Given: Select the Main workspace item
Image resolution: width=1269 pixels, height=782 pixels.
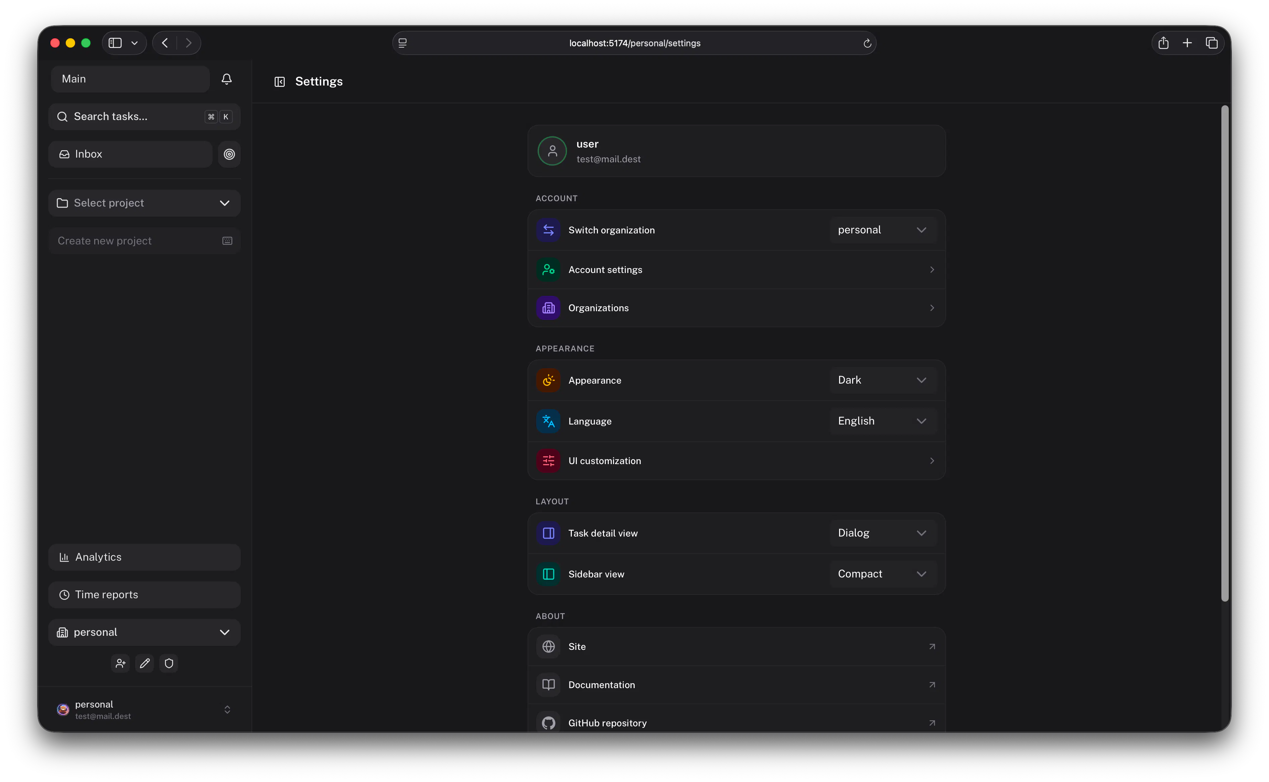Looking at the screenshot, I should (x=130, y=79).
